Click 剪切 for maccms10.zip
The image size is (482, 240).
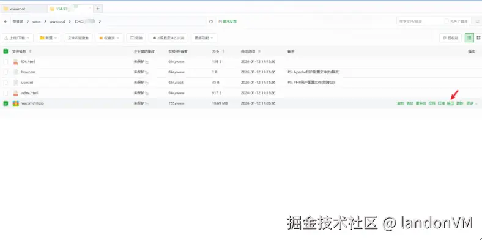tap(410, 103)
